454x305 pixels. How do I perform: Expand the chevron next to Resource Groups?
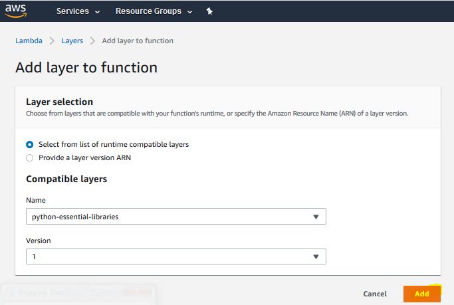point(190,12)
